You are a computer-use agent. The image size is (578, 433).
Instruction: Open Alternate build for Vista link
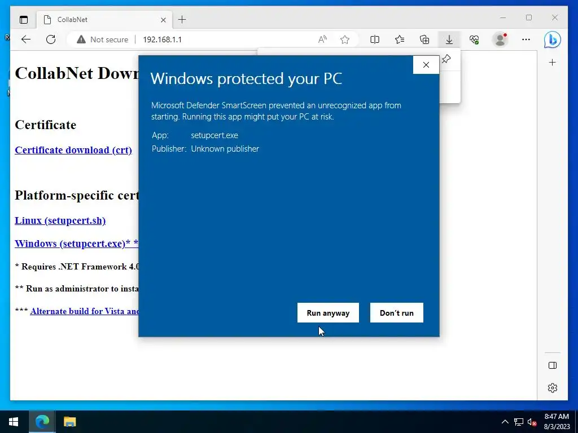coord(85,311)
